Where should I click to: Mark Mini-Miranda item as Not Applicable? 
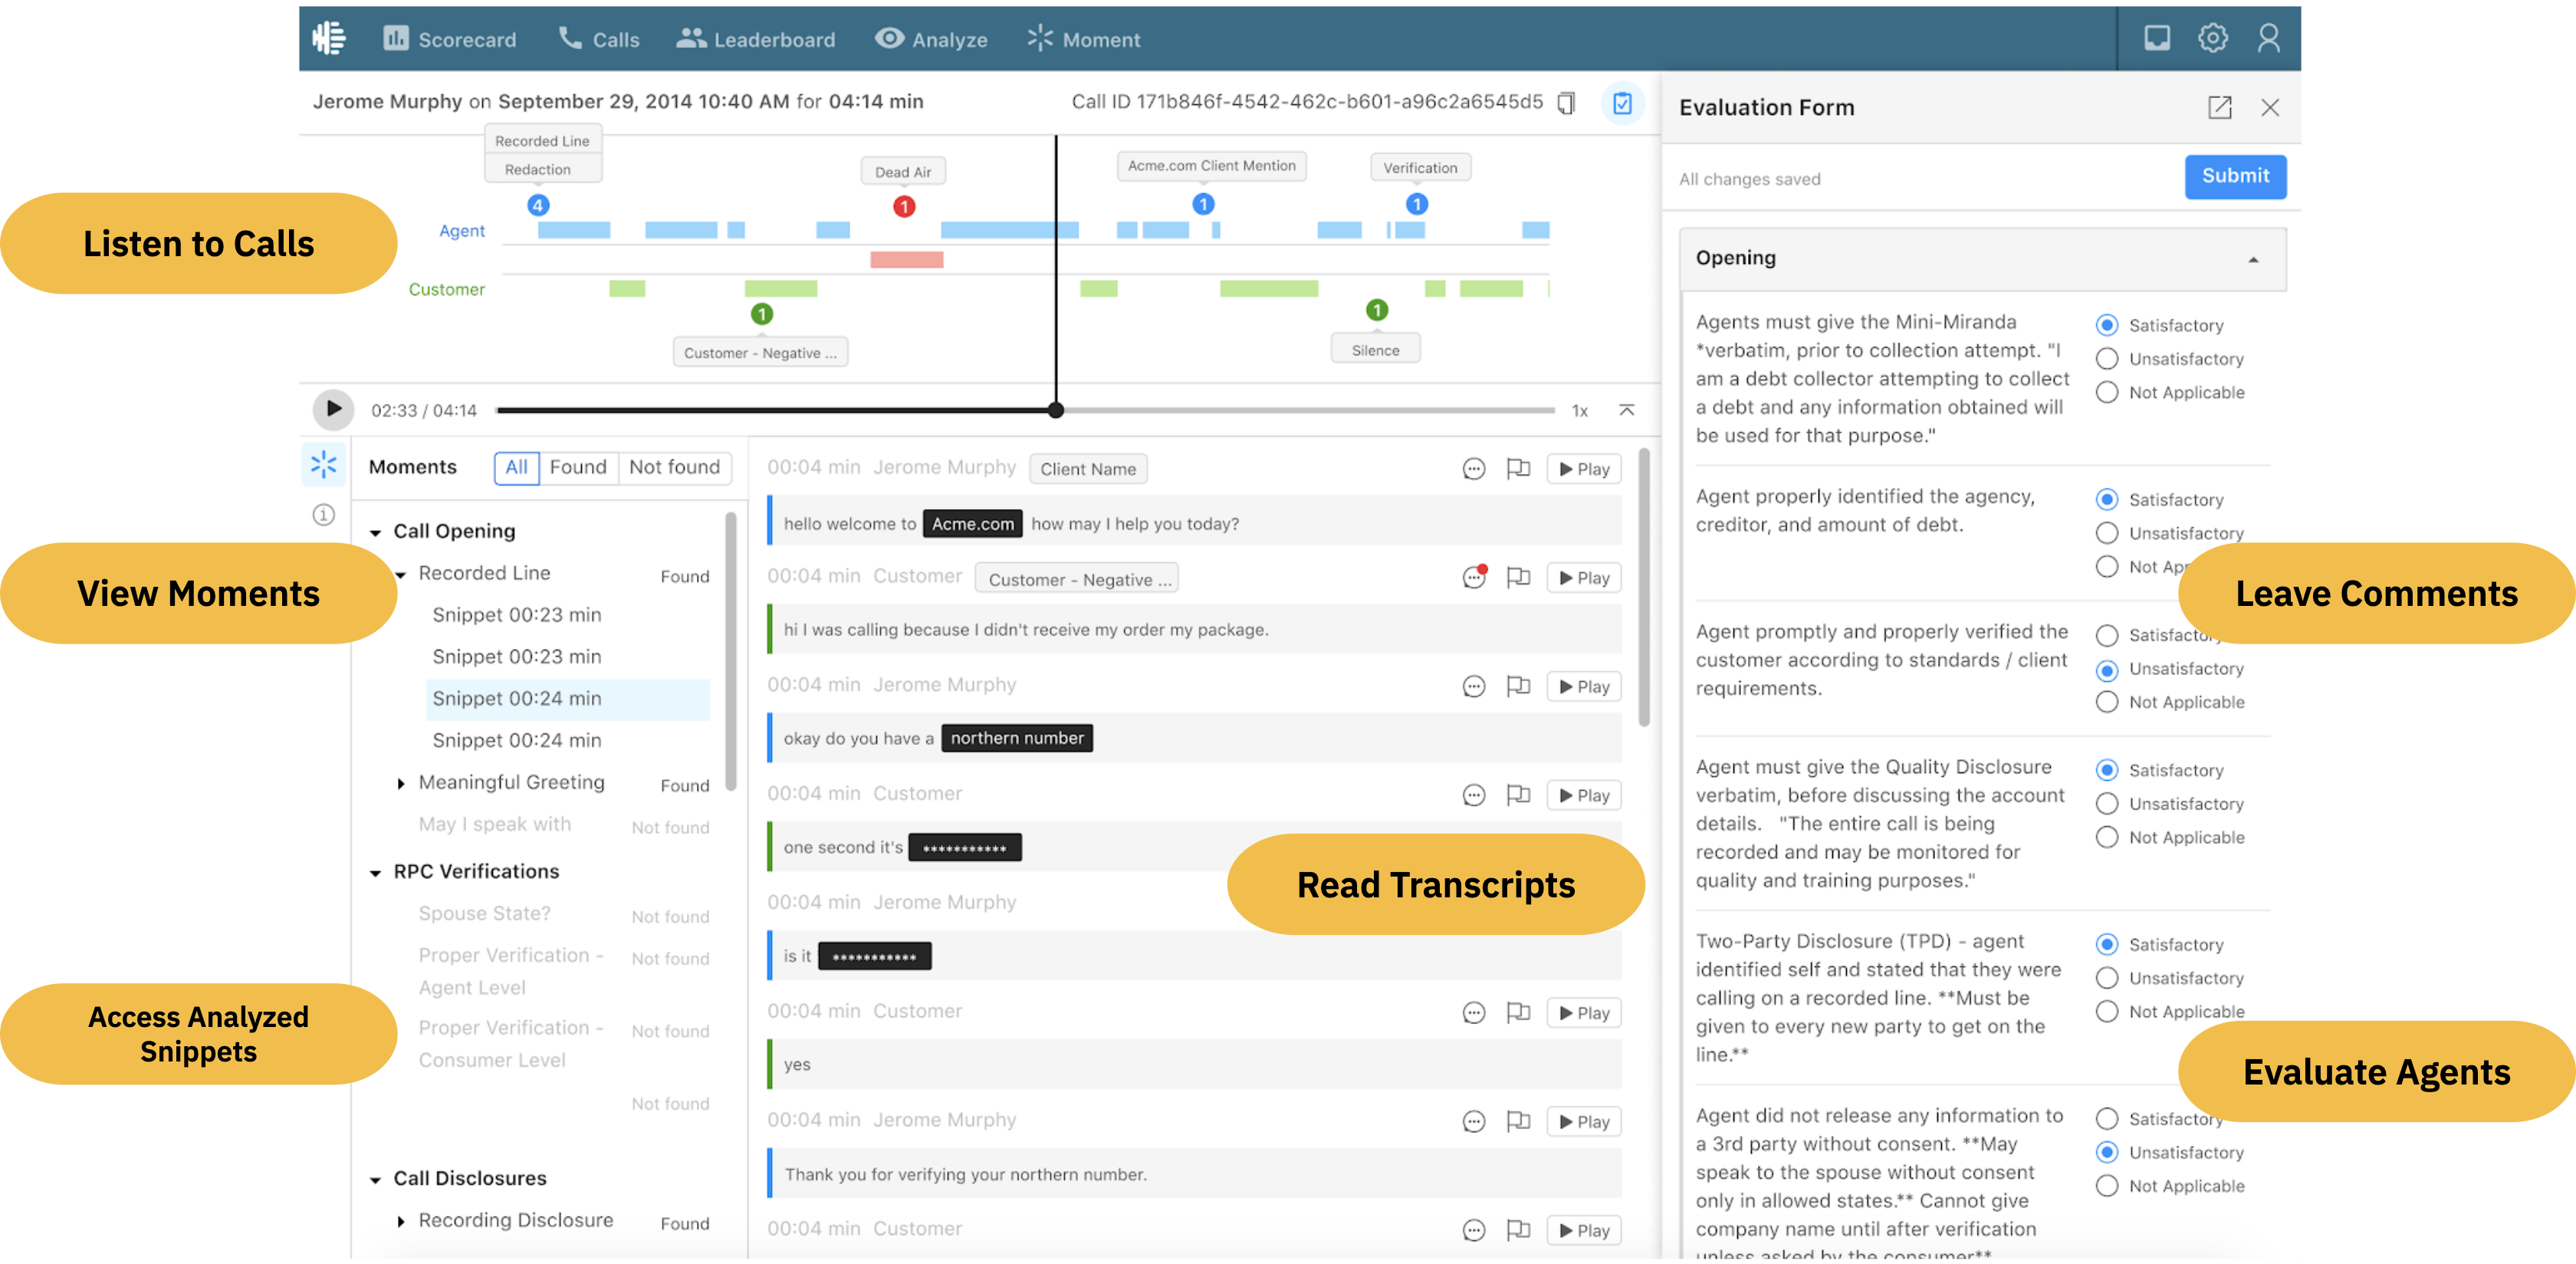2106,392
